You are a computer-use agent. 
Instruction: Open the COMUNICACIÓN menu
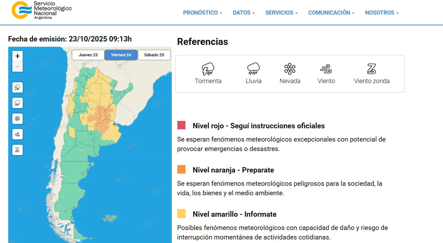[x=331, y=13]
